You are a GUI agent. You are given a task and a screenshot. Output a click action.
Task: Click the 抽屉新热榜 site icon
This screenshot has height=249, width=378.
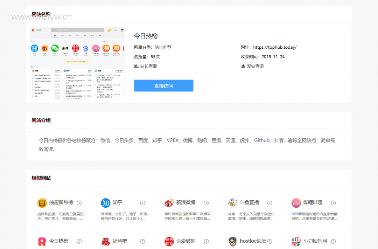point(42,203)
